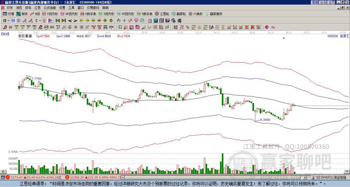Screen dimensions: 350x187
Task: Click the Dn=4.9824 indicator value
Action: (x=104, y=36)
